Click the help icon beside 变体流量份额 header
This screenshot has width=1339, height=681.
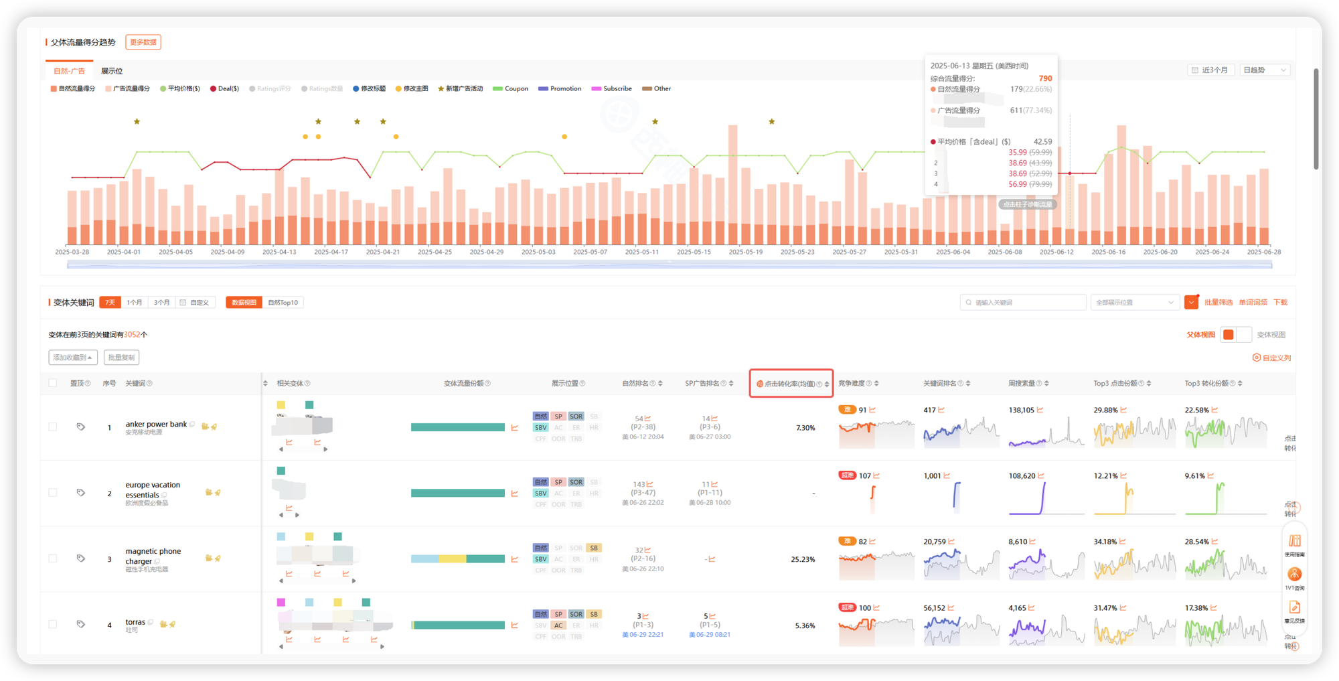pyautogui.click(x=487, y=384)
